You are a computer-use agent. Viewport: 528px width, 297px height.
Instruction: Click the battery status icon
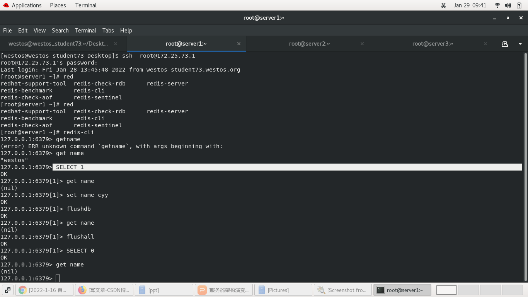[x=519, y=5]
